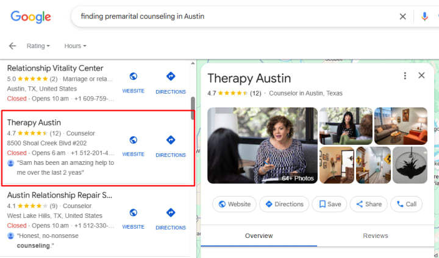The image size is (439, 258).
Task: Go back using the left arrow
Action: (12, 46)
